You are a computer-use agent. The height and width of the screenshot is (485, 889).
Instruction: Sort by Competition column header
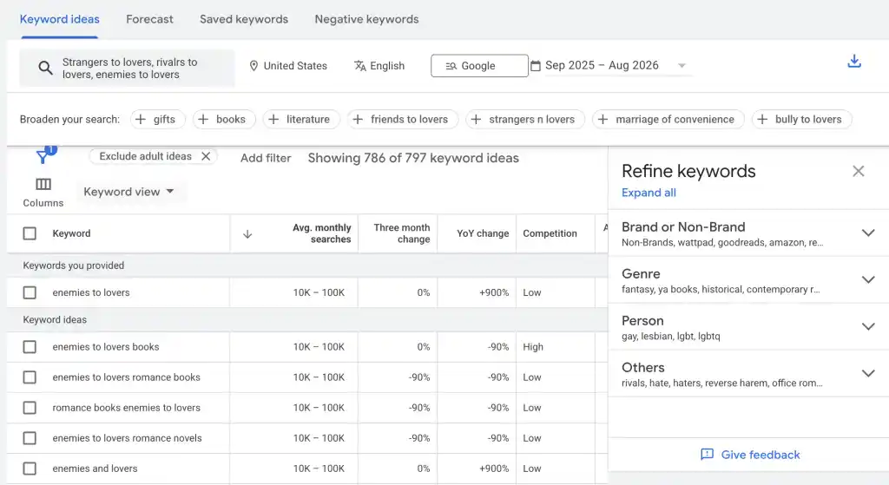point(550,233)
